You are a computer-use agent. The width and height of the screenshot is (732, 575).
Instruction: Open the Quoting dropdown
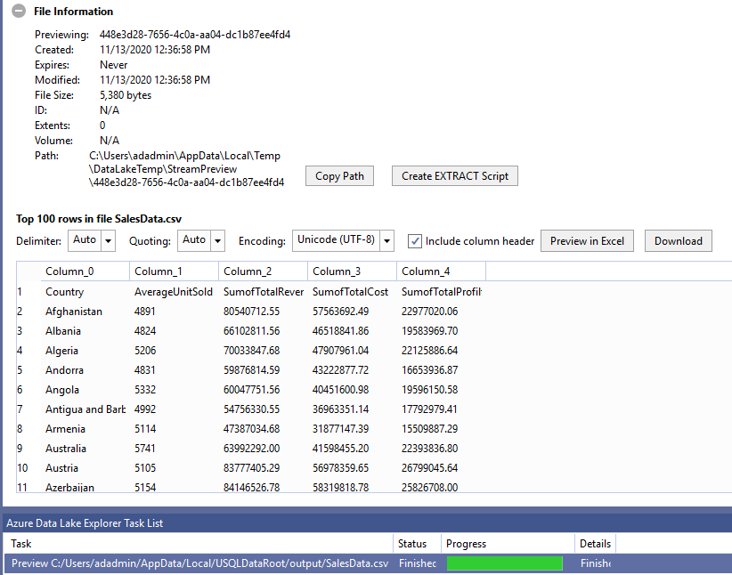(x=217, y=240)
